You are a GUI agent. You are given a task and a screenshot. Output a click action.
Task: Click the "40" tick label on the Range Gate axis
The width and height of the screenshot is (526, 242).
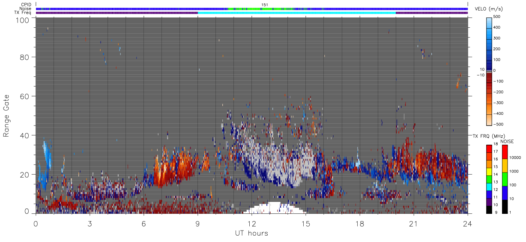pos(25,135)
